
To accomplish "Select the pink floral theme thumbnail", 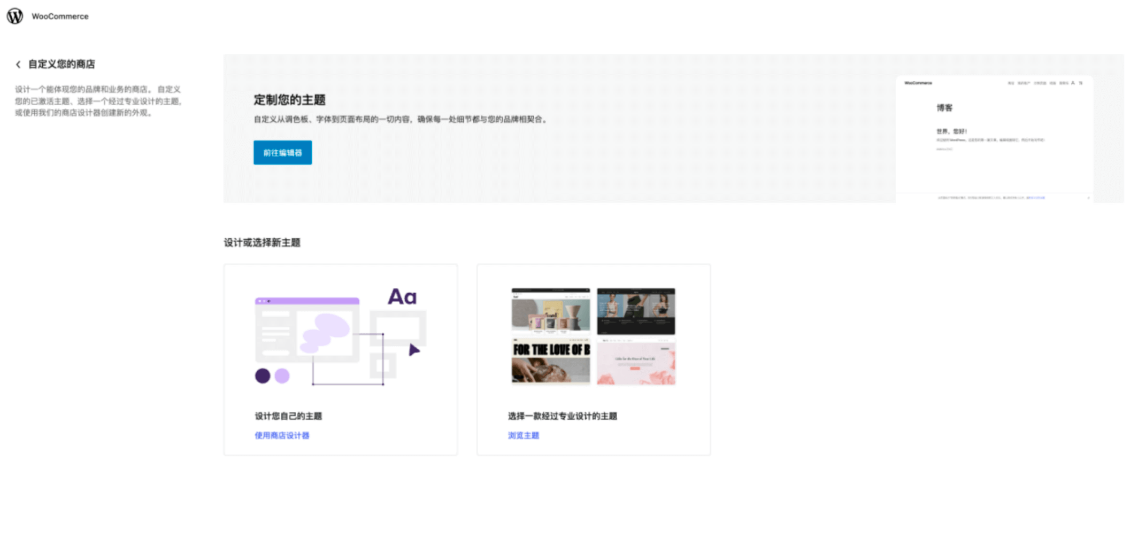I will click(636, 362).
